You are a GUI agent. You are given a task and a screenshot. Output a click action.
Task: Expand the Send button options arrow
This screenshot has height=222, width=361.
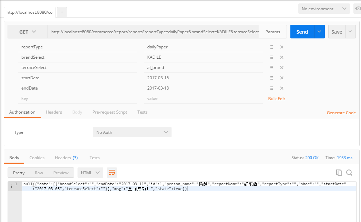(x=319, y=32)
